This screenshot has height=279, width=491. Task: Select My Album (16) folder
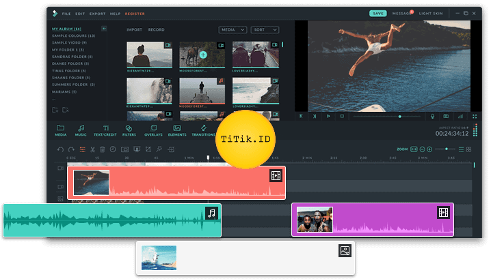pyautogui.click(x=67, y=29)
